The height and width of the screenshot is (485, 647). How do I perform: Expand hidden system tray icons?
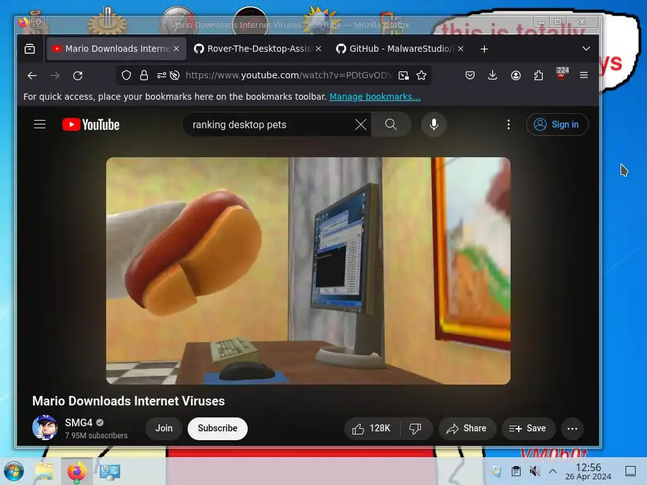tap(553, 471)
